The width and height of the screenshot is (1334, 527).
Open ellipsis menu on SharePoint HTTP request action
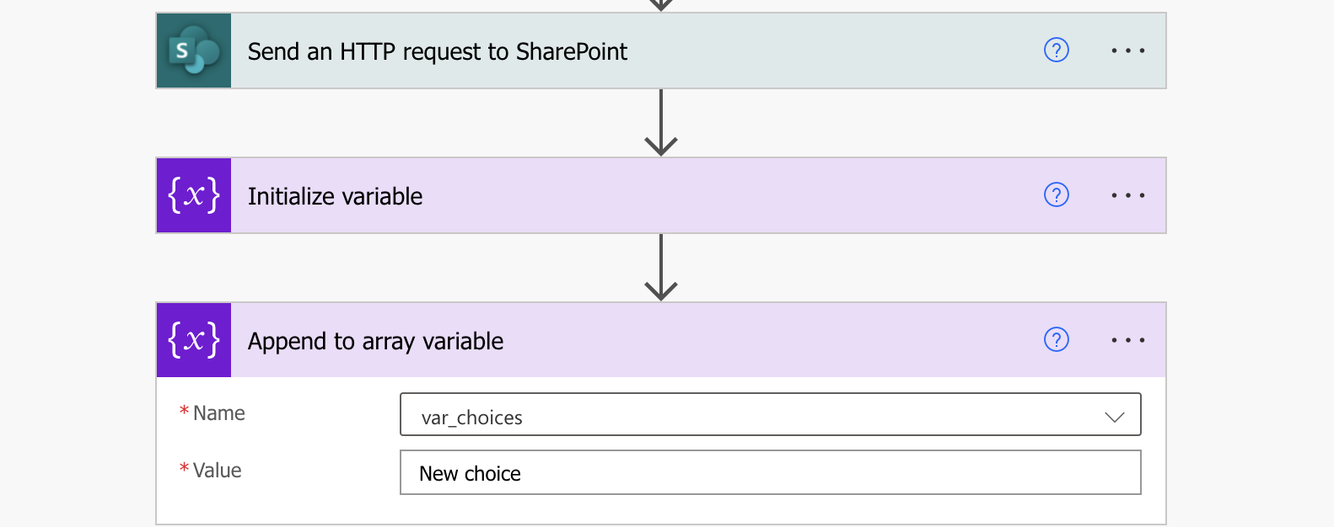tap(1128, 51)
